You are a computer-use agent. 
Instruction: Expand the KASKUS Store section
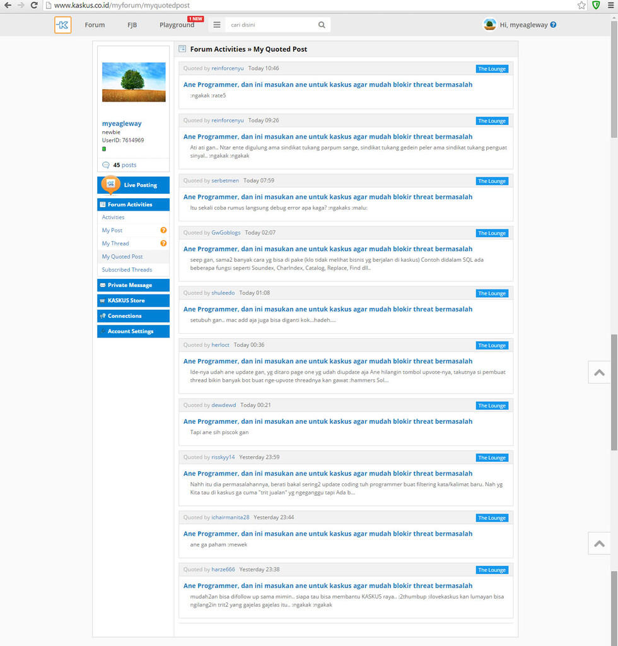click(134, 300)
